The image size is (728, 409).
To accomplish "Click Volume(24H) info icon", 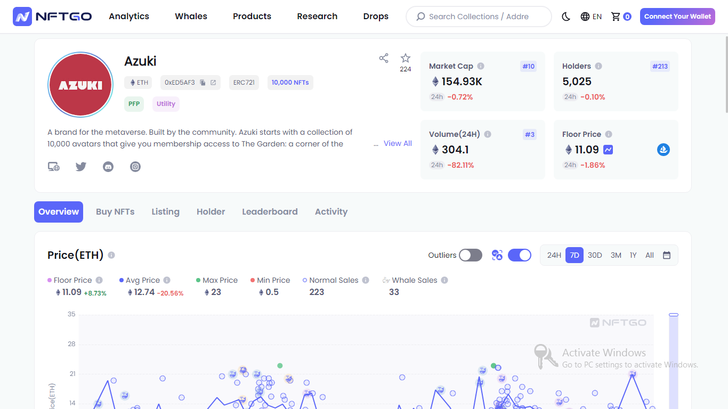I will (x=488, y=134).
